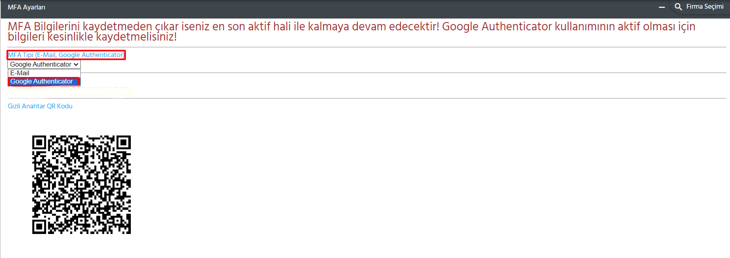Click the red warning's first line
The height and width of the screenshot is (258, 730).
click(x=351, y=26)
